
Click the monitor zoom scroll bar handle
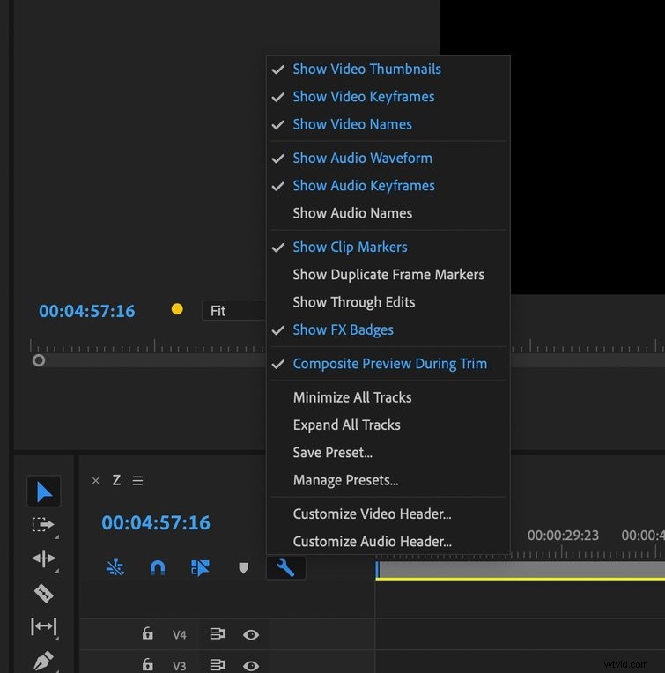(x=39, y=360)
